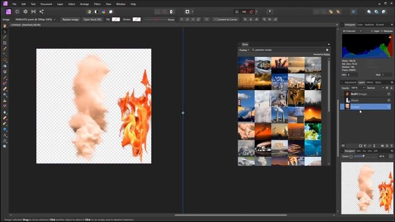
Task: Toggle visibility of the selected Image layer
Action: pos(388,107)
